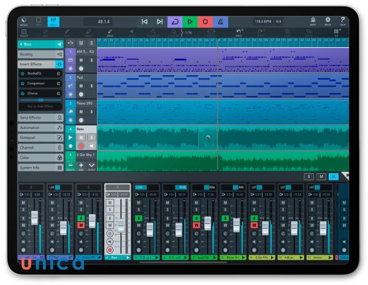Expand the Routing section
The width and height of the screenshot is (368, 285).
[x=40, y=54]
